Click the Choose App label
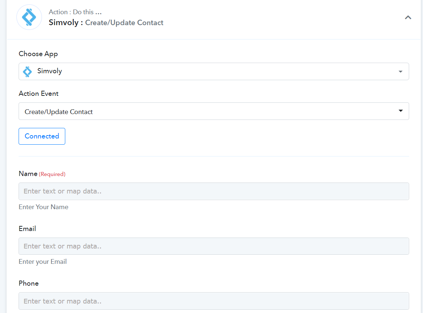This screenshot has width=423, height=313. (x=38, y=54)
